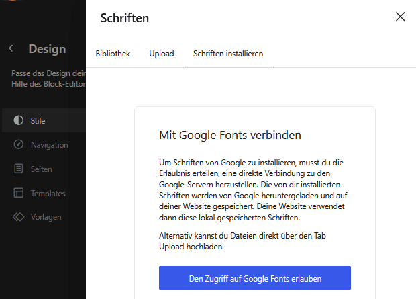The width and height of the screenshot is (416, 299).
Task: Go back using the chevron beside Design
Action: pos(11,48)
